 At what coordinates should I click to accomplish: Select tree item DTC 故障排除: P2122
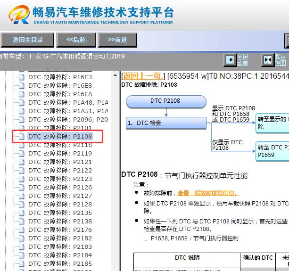(60, 170)
